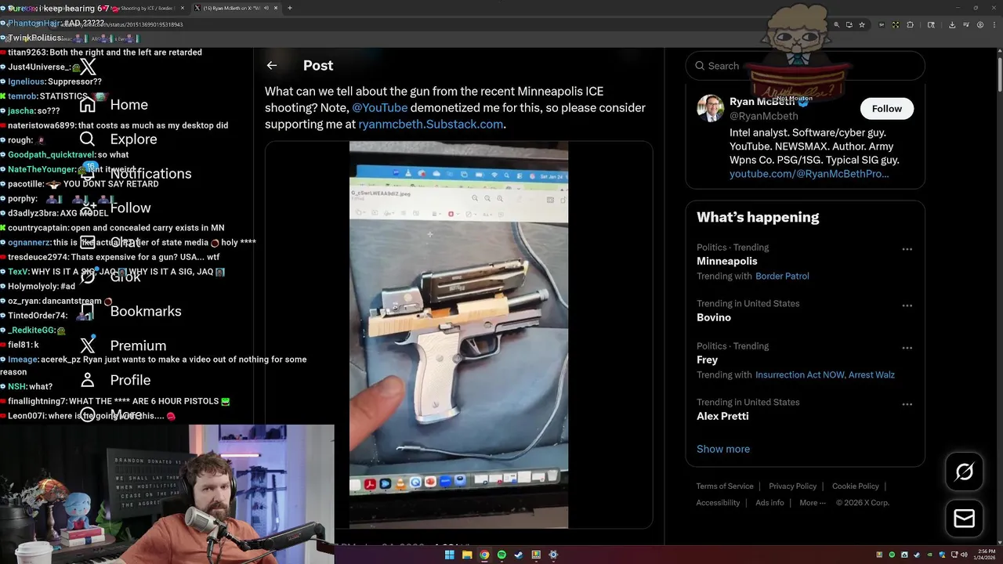Open the Terms of Service footer link
This screenshot has width=1003, height=564.
(725, 486)
